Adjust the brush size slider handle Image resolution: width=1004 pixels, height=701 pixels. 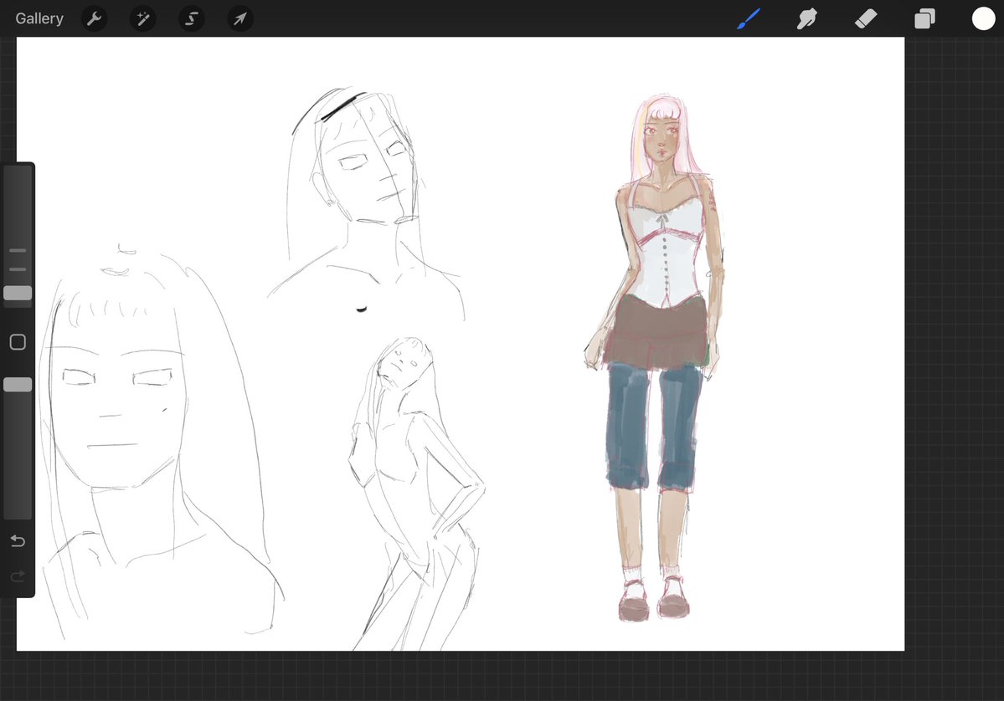pyautogui.click(x=18, y=293)
